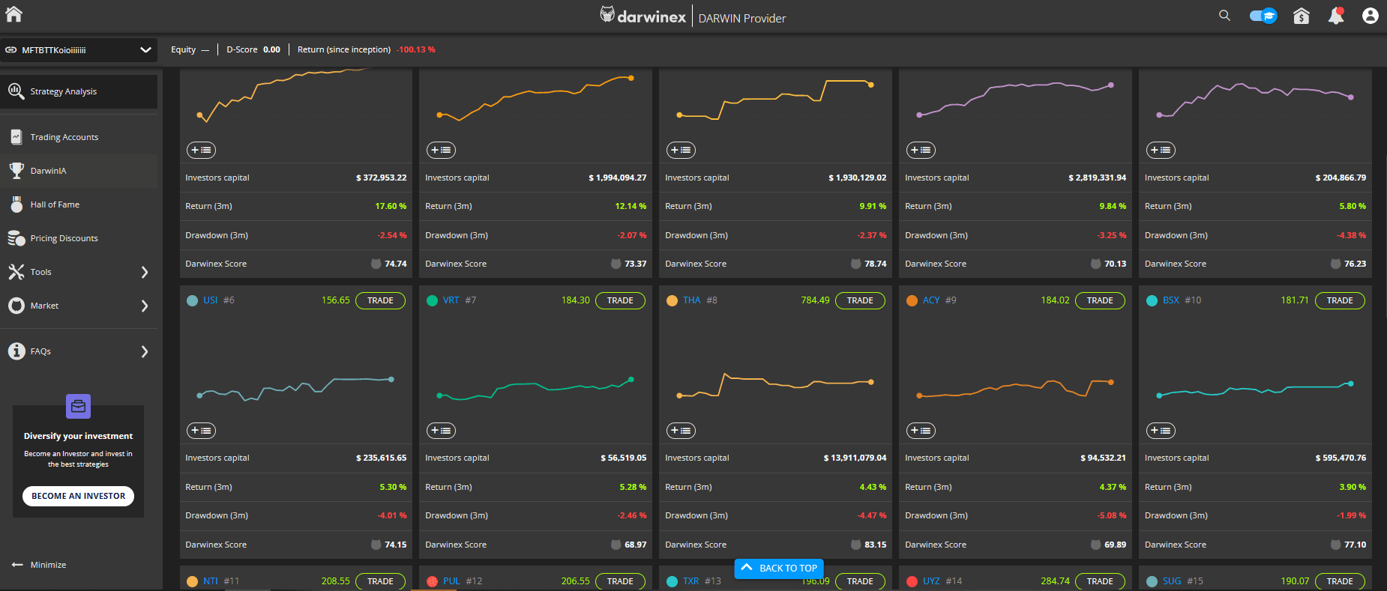View notifications via the bell icon
The height and width of the screenshot is (591, 1387).
1336,16
